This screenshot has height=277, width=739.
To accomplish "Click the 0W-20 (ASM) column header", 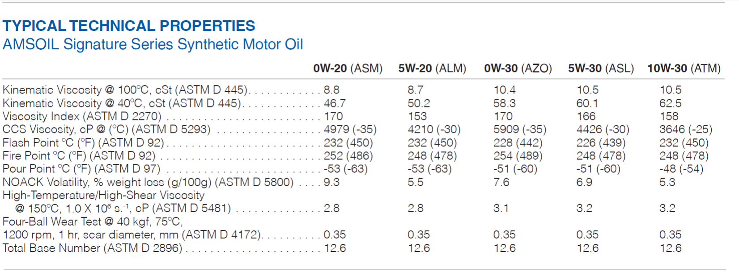I will tap(348, 68).
